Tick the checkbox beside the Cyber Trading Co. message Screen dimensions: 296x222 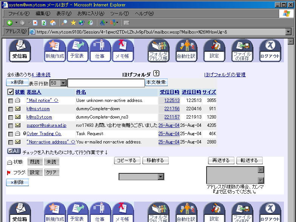(x=11, y=134)
